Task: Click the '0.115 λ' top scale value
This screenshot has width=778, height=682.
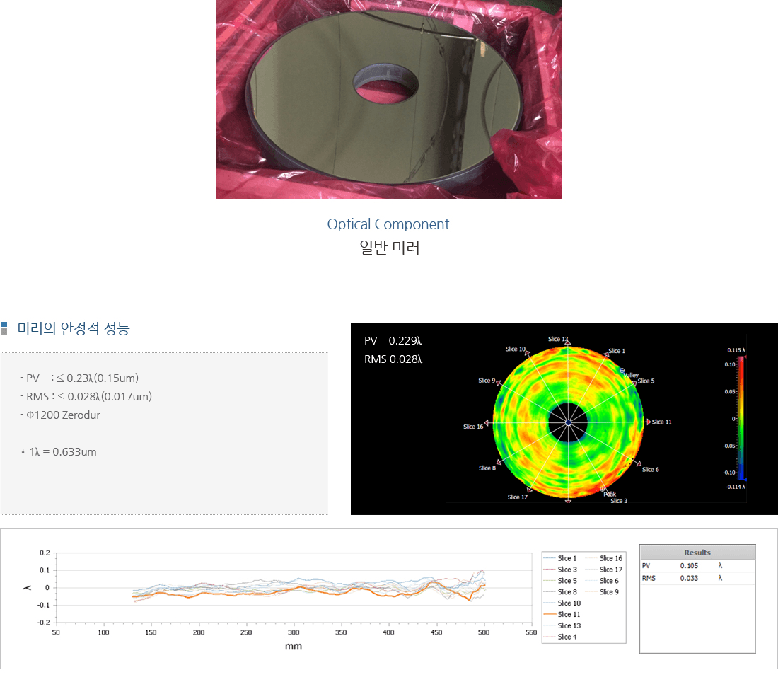Action: (736, 350)
